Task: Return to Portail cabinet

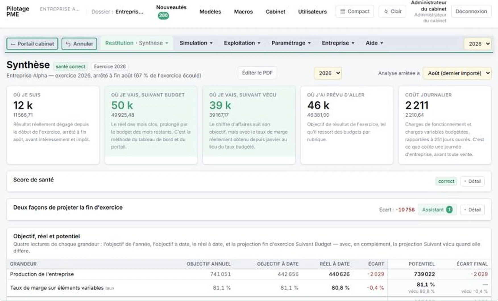Action: pyautogui.click(x=32, y=44)
